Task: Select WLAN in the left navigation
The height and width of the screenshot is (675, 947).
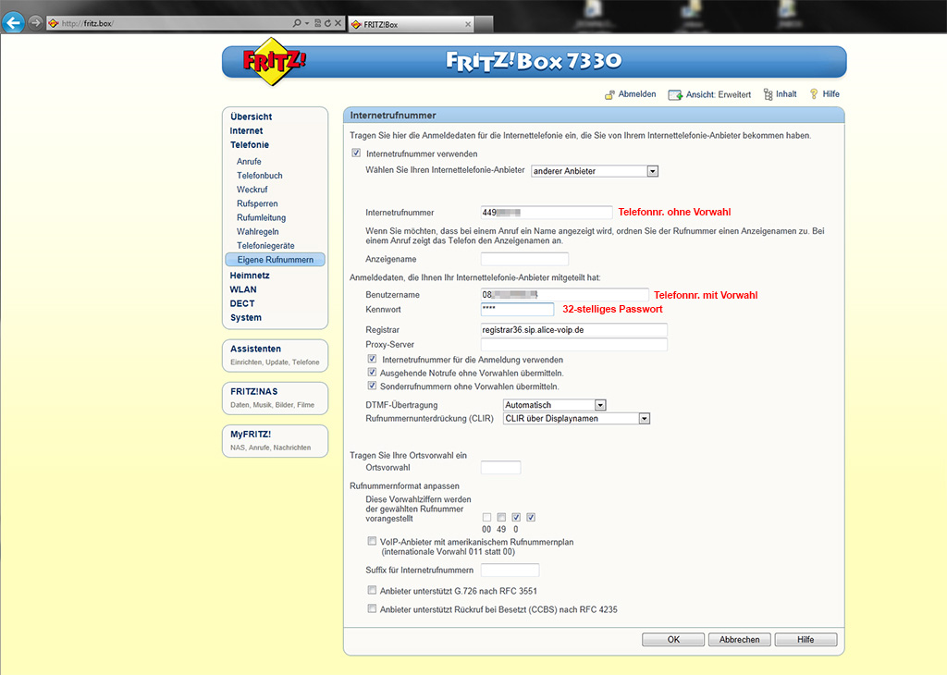Action: click(243, 289)
